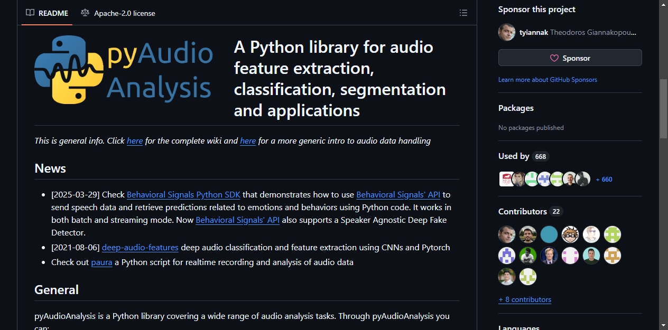Viewport: 668px width, 330px height.
Task: Open the blue identicon avatar under Used by
Action: click(x=545, y=179)
